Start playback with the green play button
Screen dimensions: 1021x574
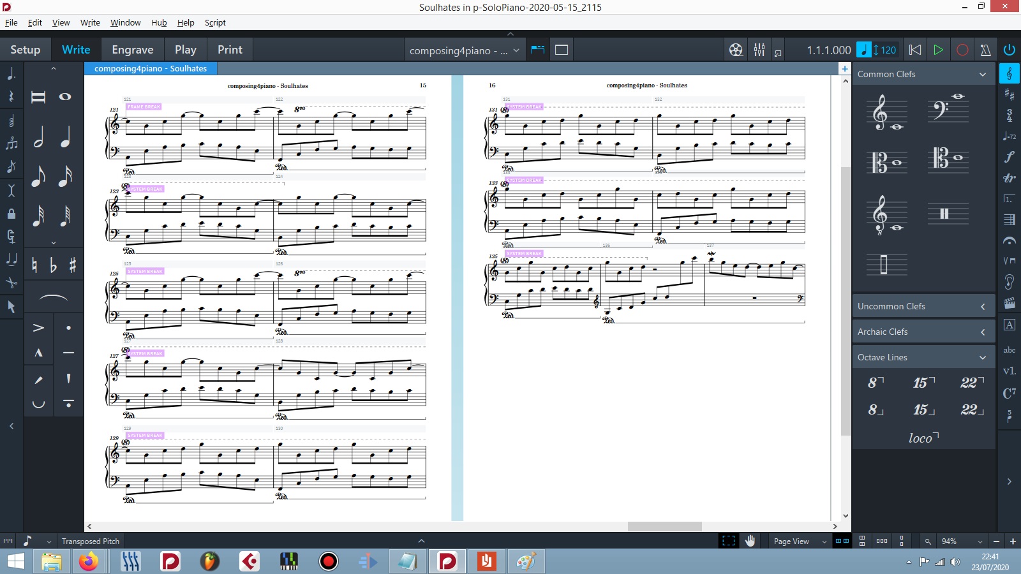938,50
